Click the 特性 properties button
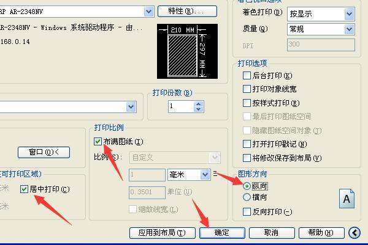 tap(187, 11)
